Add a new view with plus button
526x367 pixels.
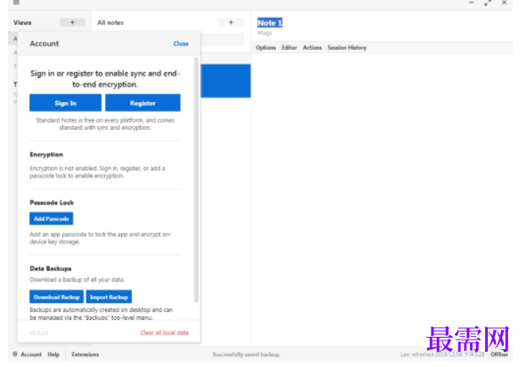tap(72, 22)
